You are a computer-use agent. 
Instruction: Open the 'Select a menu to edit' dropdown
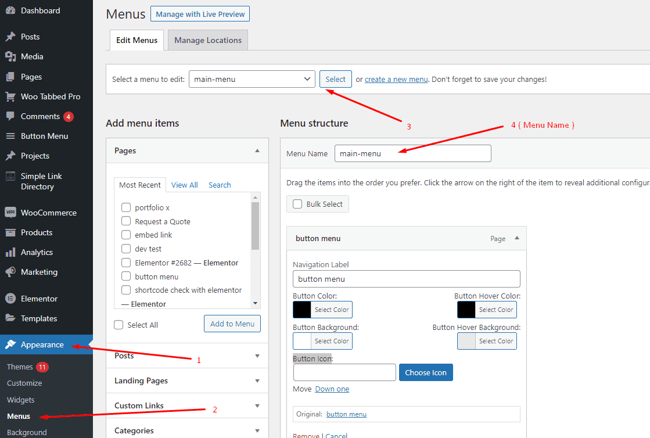pyautogui.click(x=252, y=79)
